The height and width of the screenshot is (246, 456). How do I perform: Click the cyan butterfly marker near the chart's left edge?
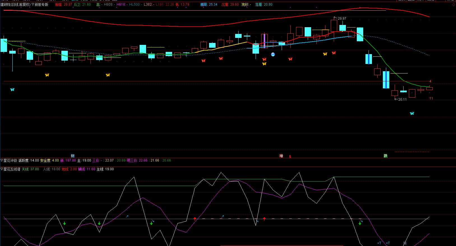(12, 89)
